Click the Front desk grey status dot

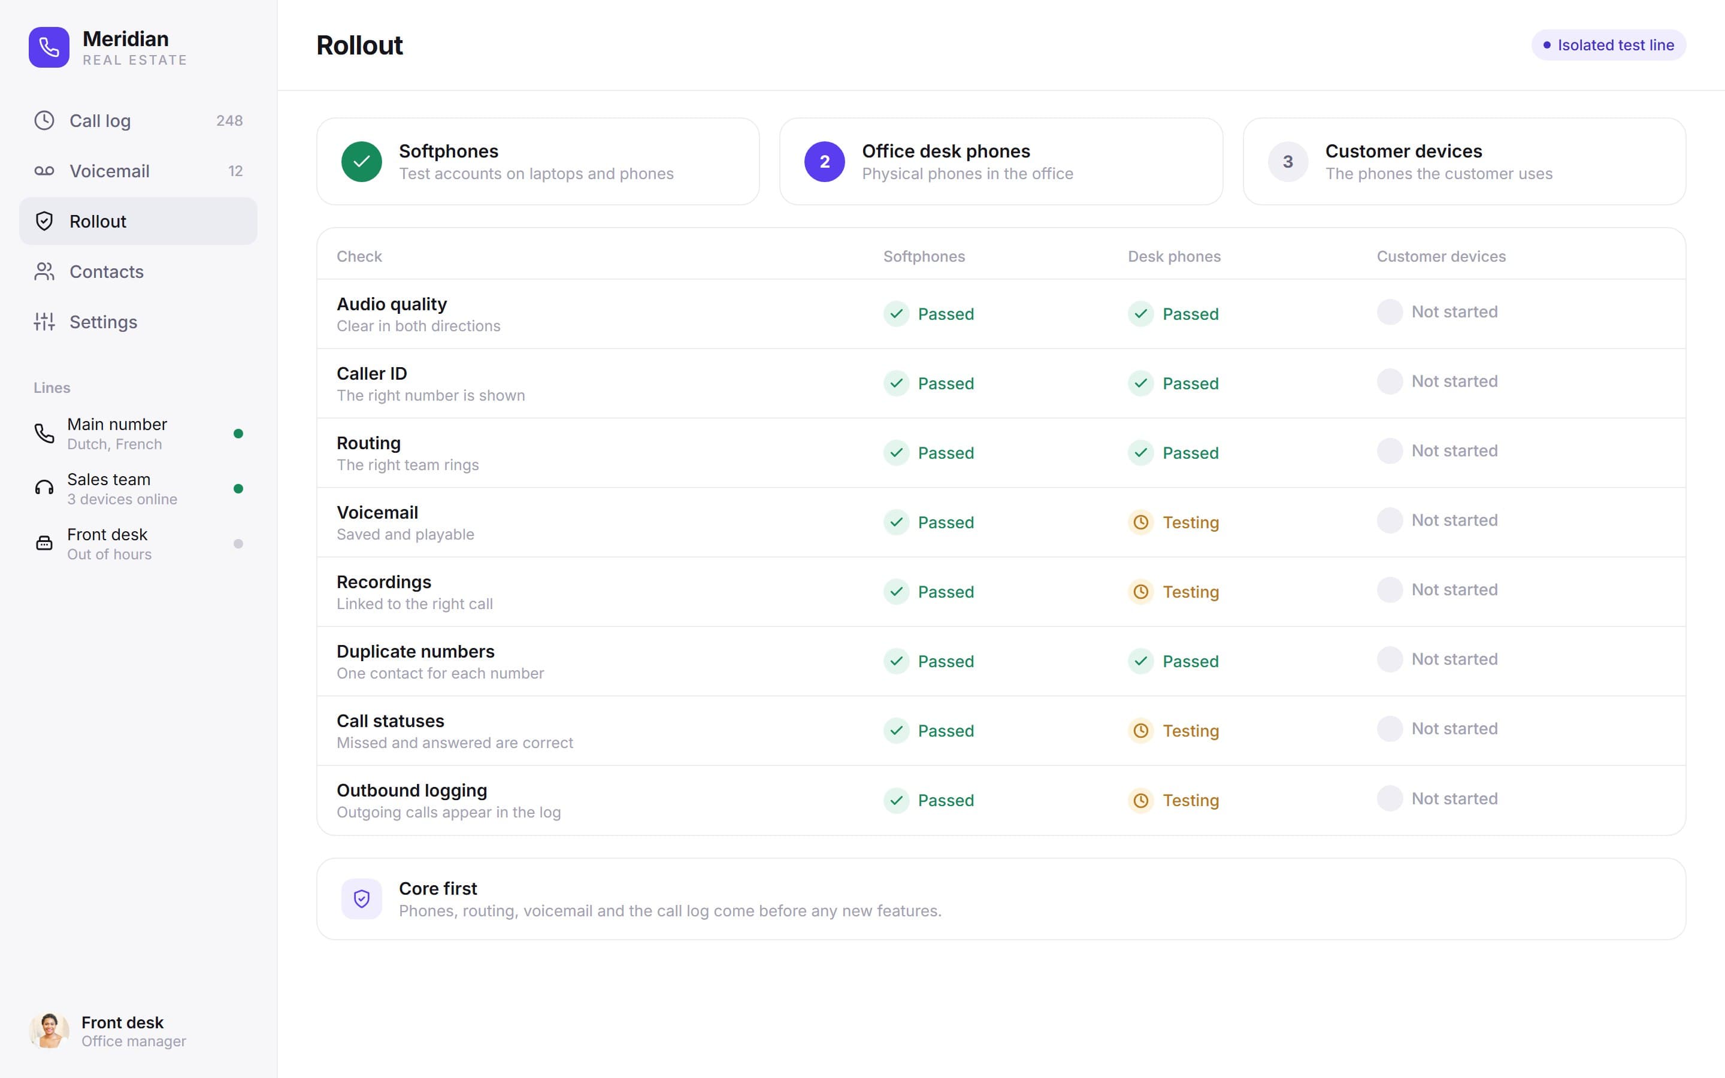pos(239,543)
